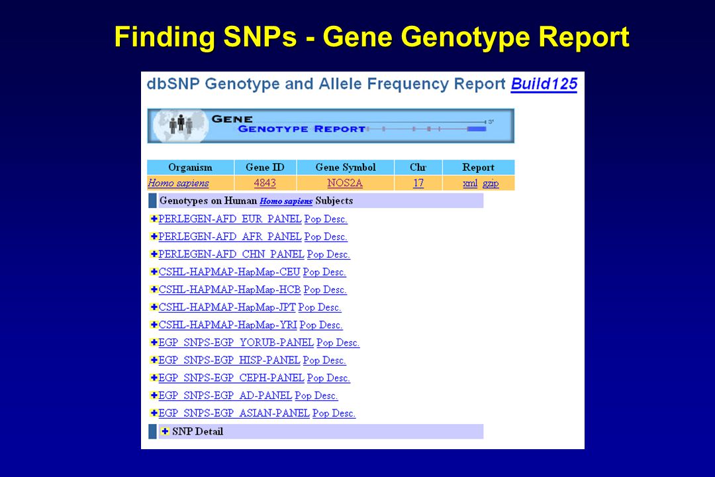Expand the CSHL-HAPMAP-HapMap-JPT plus icon

tap(154, 307)
